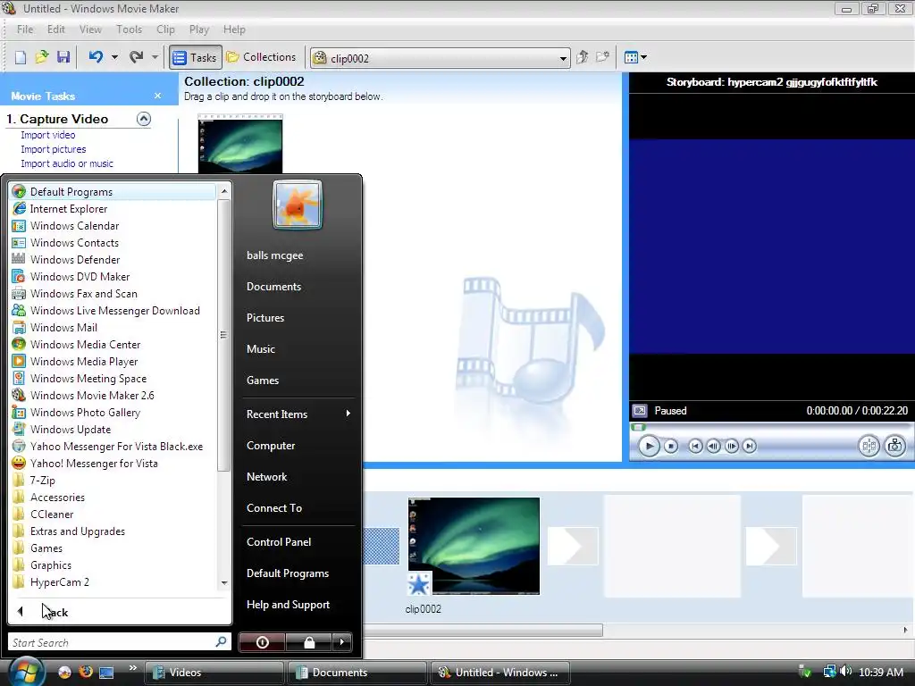Open the Help menu
Screen dimensions: 915x686
(x=234, y=29)
